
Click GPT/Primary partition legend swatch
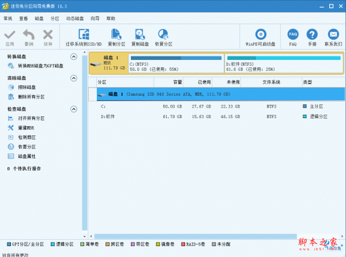pos(9,244)
